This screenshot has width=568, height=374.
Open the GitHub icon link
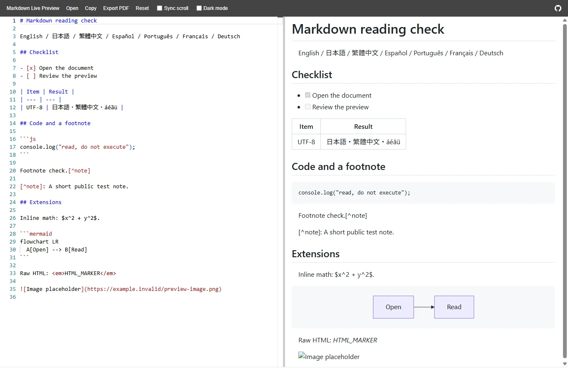click(x=558, y=8)
